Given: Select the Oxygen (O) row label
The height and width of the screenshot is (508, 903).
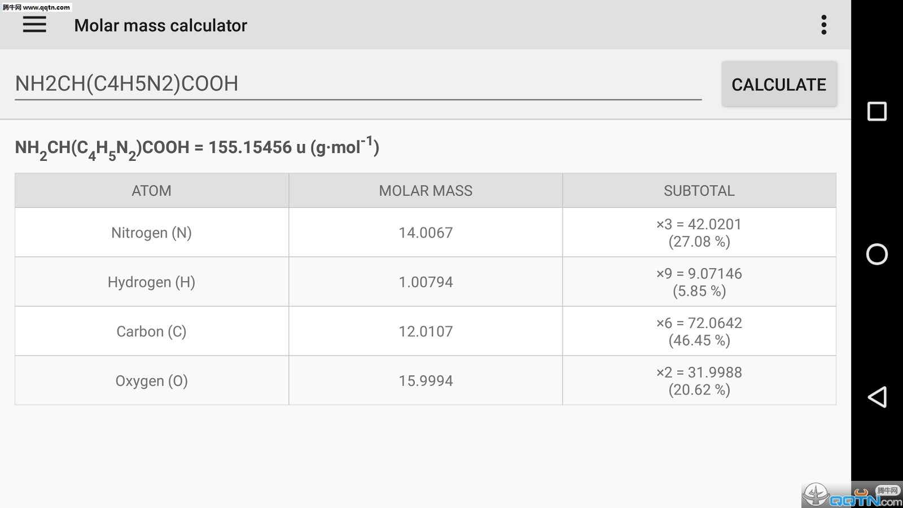Looking at the screenshot, I should [151, 381].
